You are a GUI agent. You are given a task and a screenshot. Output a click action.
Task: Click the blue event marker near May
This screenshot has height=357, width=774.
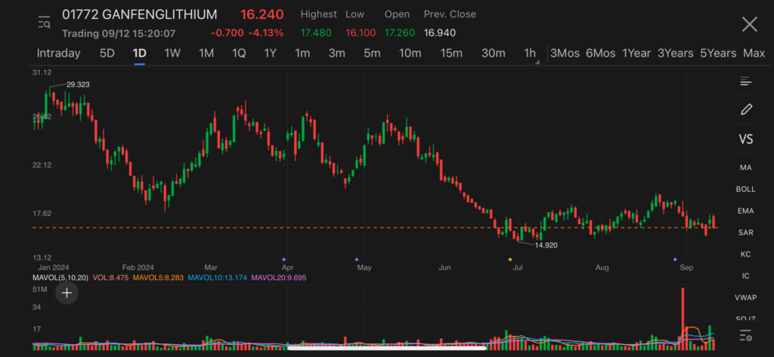(x=357, y=259)
